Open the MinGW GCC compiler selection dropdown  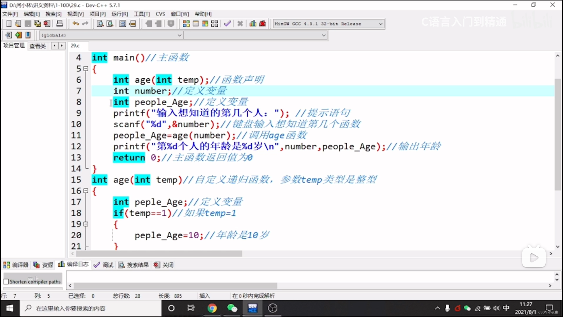click(380, 23)
